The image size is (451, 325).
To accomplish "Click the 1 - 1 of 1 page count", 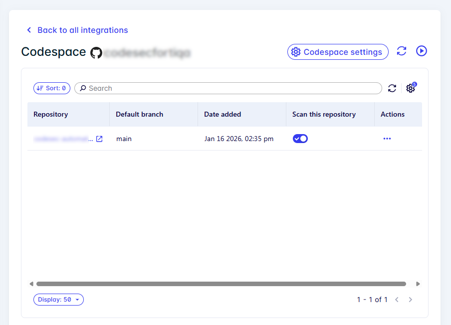I will [372, 300].
